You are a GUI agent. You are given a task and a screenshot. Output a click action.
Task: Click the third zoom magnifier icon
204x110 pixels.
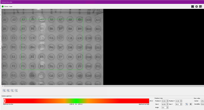(12, 91)
